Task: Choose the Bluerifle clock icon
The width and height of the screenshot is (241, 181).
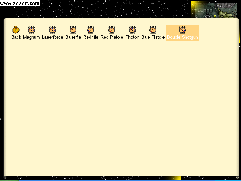Action: (x=73, y=30)
